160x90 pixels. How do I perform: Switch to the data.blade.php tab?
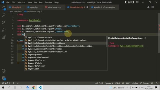(54, 7)
